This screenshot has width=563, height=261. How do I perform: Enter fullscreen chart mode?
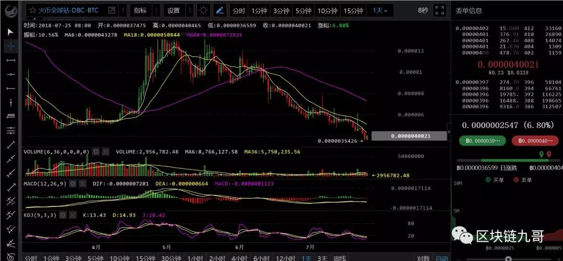click(x=440, y=10)
